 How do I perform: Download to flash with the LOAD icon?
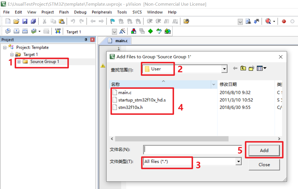[58, 31]
